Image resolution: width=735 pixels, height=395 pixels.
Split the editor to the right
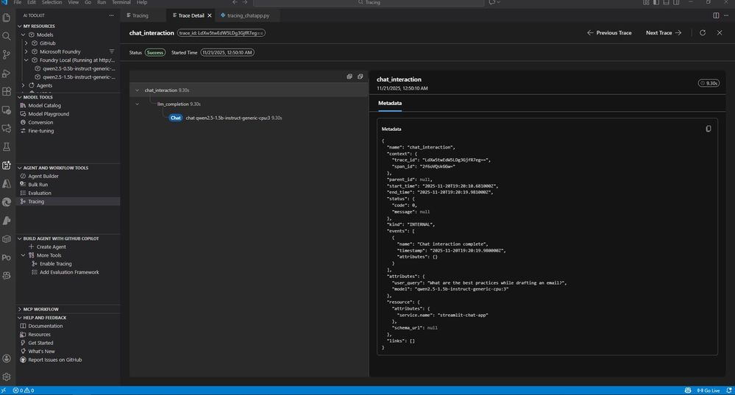716,15
